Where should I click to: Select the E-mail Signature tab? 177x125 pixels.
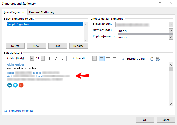point(14,12)
